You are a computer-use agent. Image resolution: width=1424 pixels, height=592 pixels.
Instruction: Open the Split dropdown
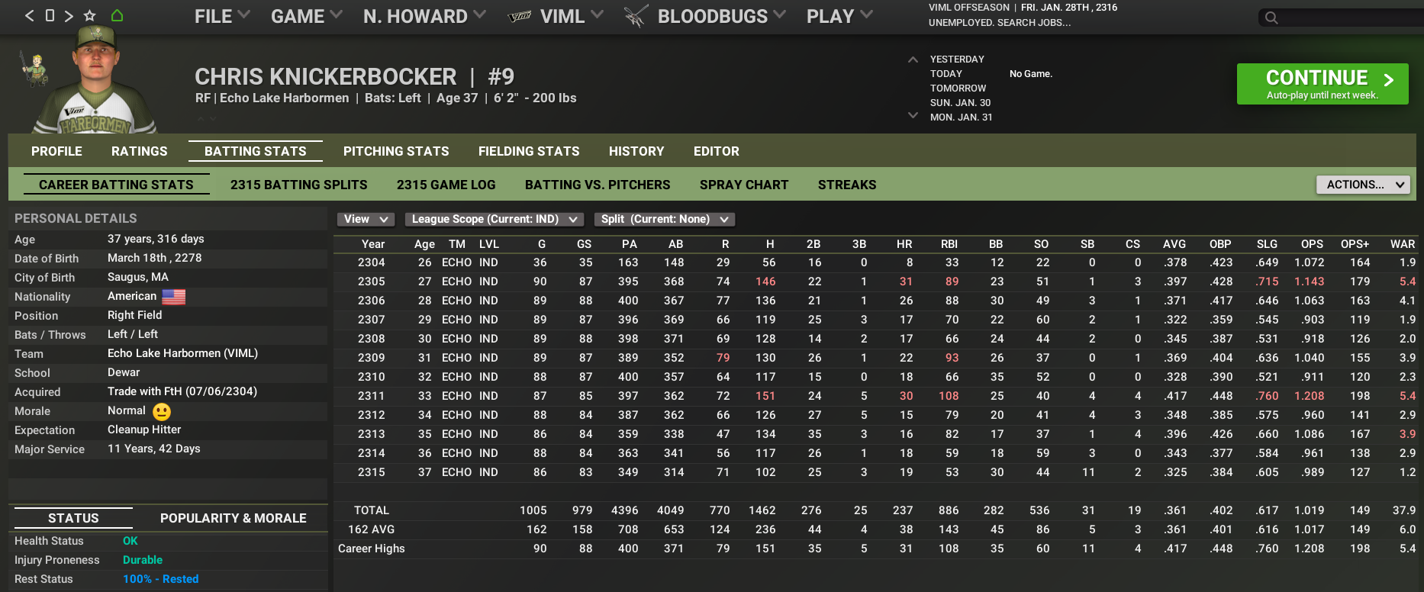click(x=664, y=220)
